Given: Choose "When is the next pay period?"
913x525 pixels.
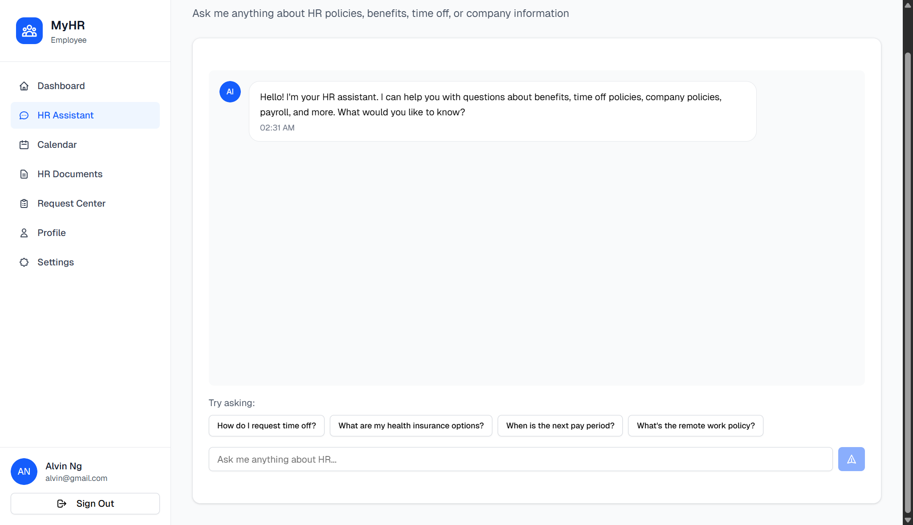Looking at the screenshot, I should coord(560,426).
